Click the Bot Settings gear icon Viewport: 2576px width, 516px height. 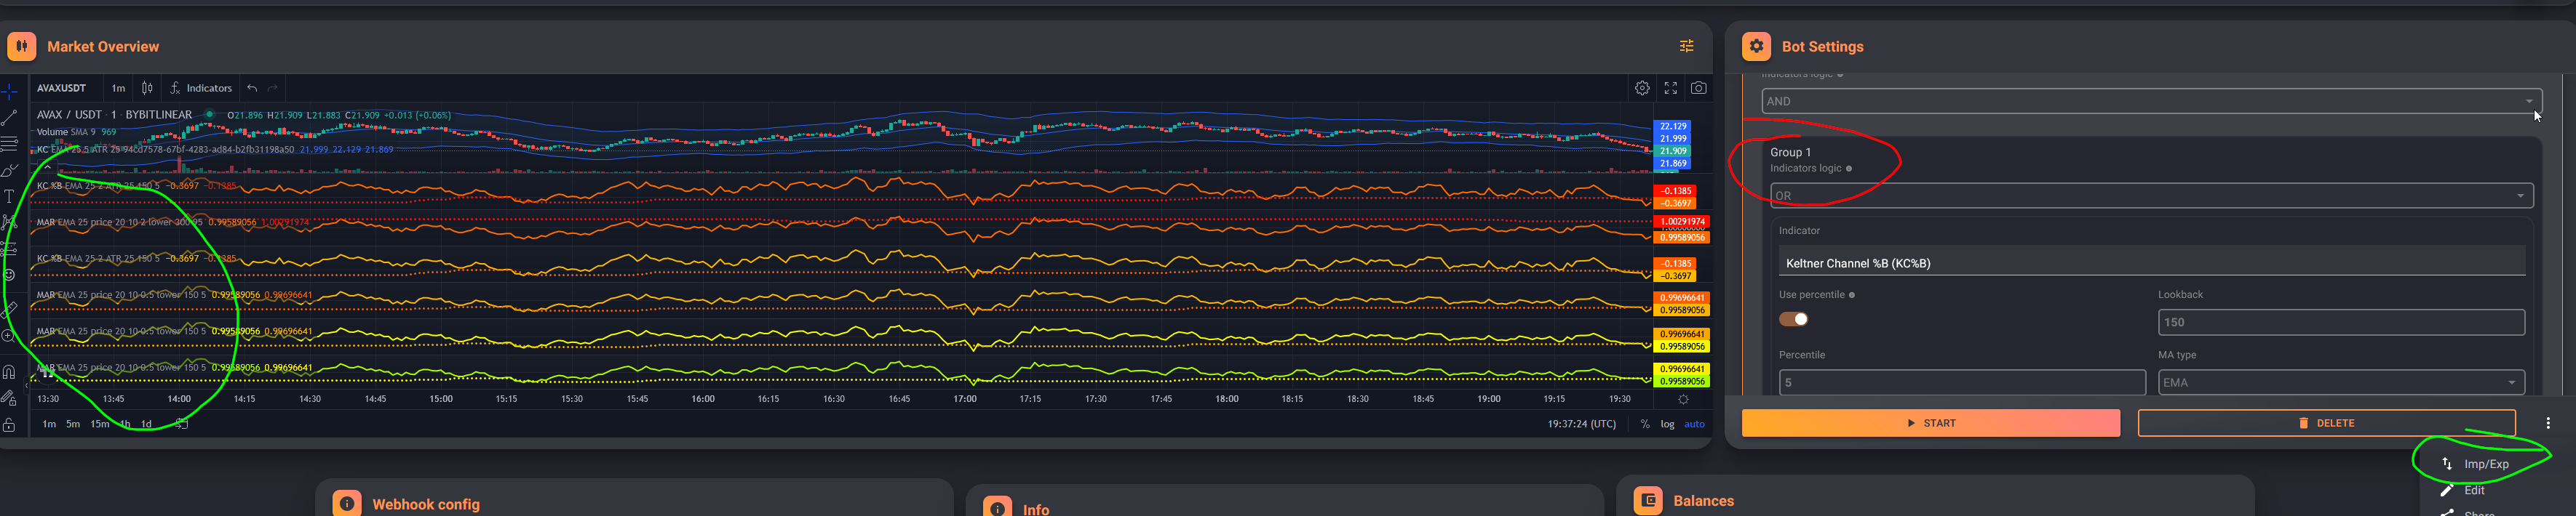coord(1755,46)
